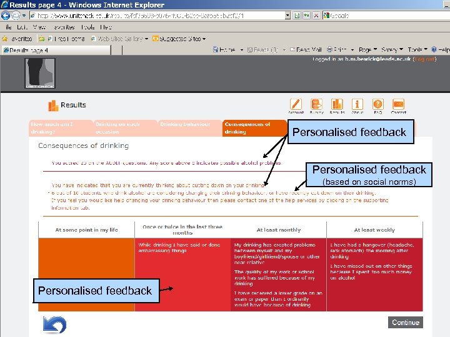
Task: Click the blue back arrow icon
Action: pyautogui.click(x=54, y=325)
